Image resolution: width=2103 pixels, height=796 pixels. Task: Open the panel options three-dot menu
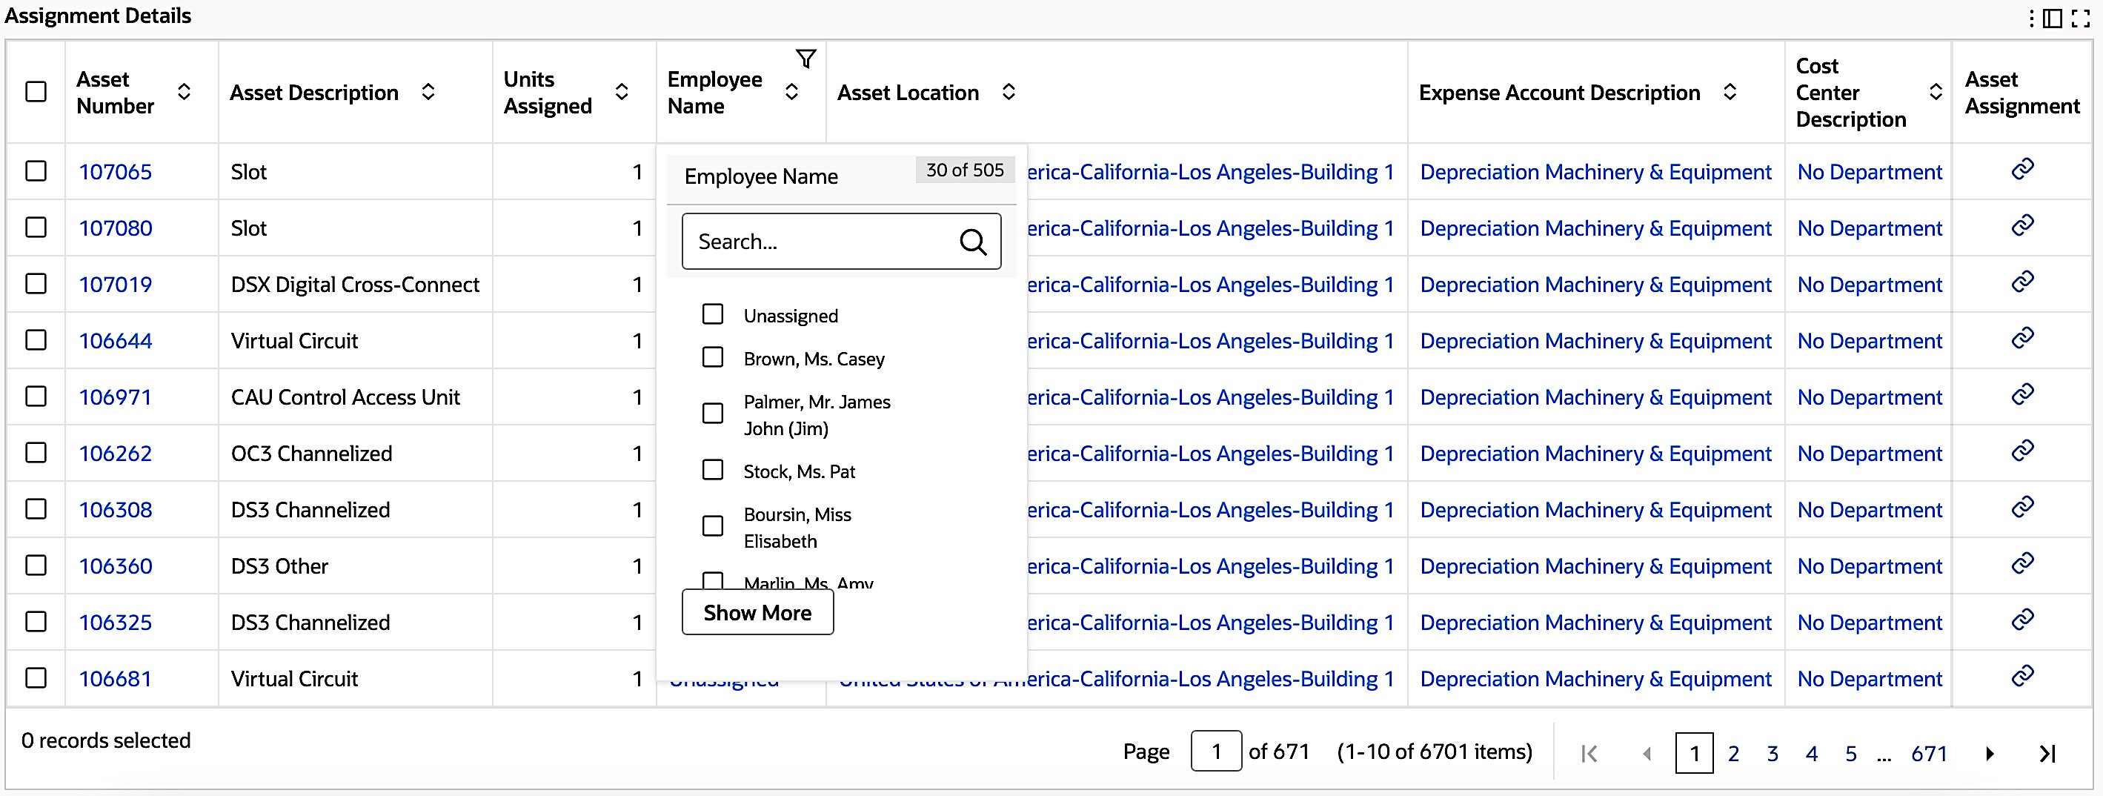[2031, 18]
